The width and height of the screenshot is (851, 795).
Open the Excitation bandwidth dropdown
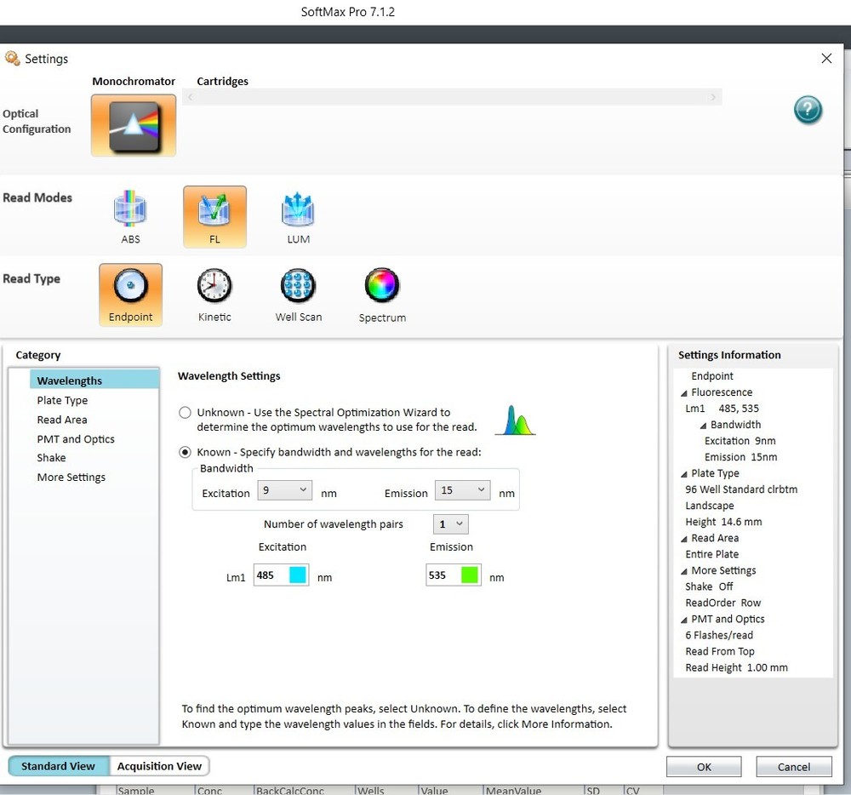(x=284, y=490)
